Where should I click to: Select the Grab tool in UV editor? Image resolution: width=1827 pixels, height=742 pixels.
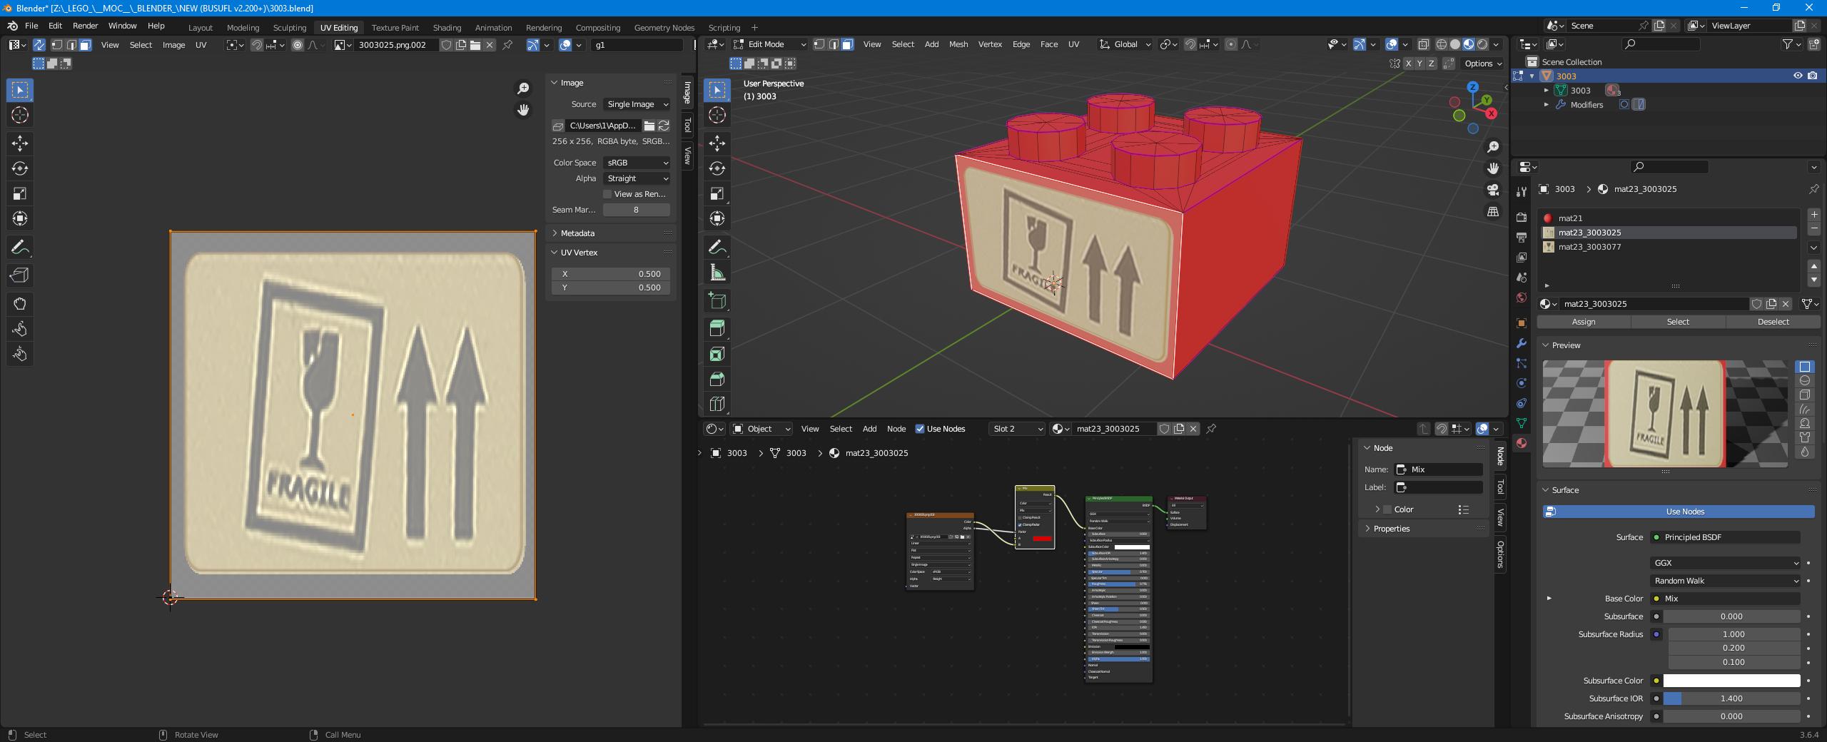tap(20, 304)
